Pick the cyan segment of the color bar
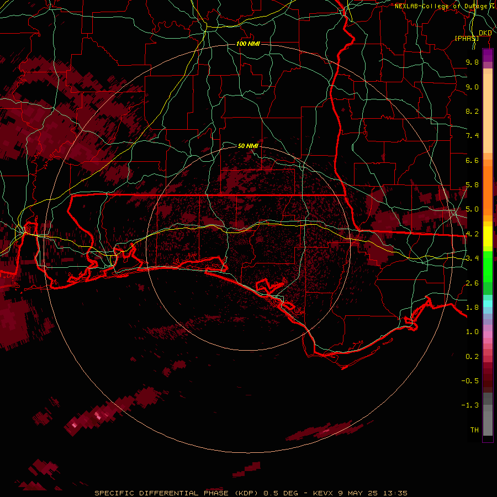Screen dimensions: 497x497 click(x=488, y=303)
